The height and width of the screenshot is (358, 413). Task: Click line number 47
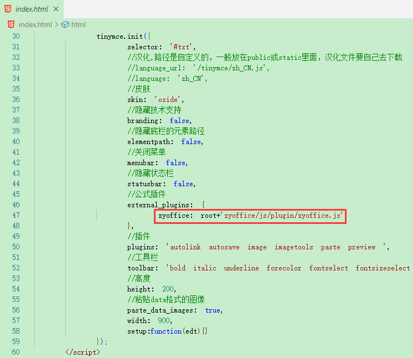click(16, 216)
